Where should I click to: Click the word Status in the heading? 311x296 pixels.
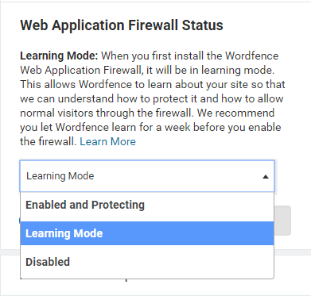click(203, 25)
